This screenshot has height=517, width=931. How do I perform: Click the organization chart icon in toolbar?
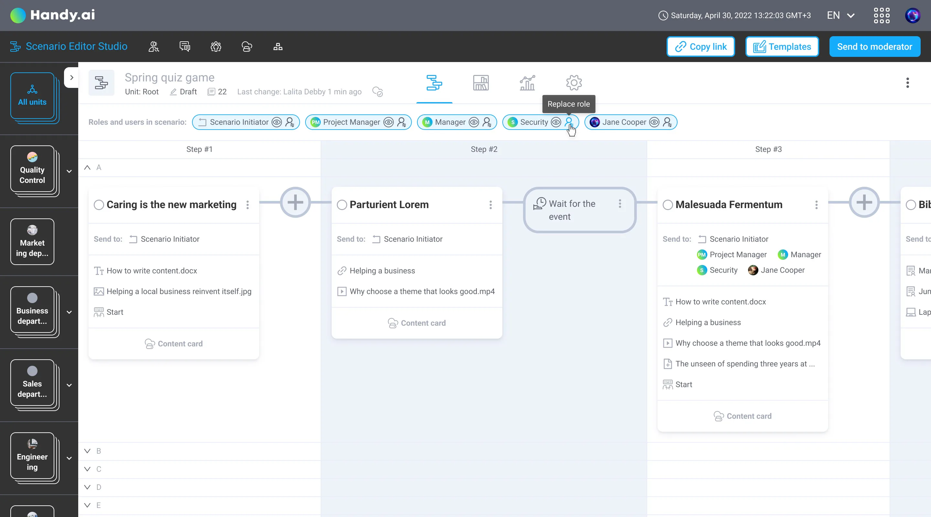pos(278,47)
